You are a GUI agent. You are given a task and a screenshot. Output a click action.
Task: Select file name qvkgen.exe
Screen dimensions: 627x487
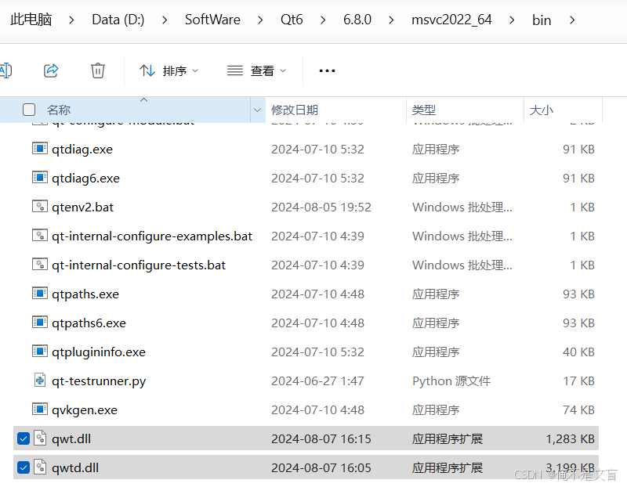coord(85,410)
